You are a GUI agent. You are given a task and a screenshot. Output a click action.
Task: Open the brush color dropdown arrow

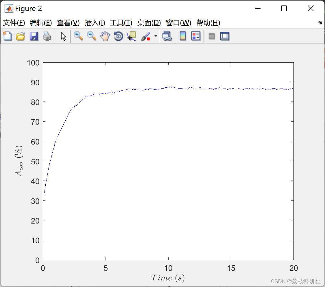pos(156,36)
